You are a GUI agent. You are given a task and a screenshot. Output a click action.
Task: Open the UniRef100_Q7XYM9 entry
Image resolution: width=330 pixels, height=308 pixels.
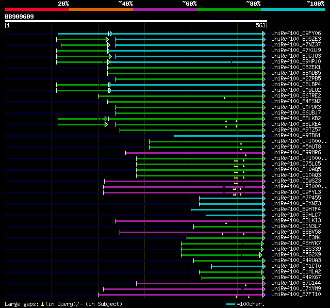296,289
